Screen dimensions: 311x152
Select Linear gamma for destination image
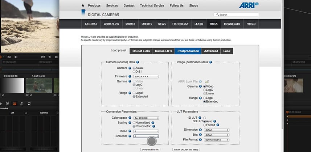pos(204,93)
